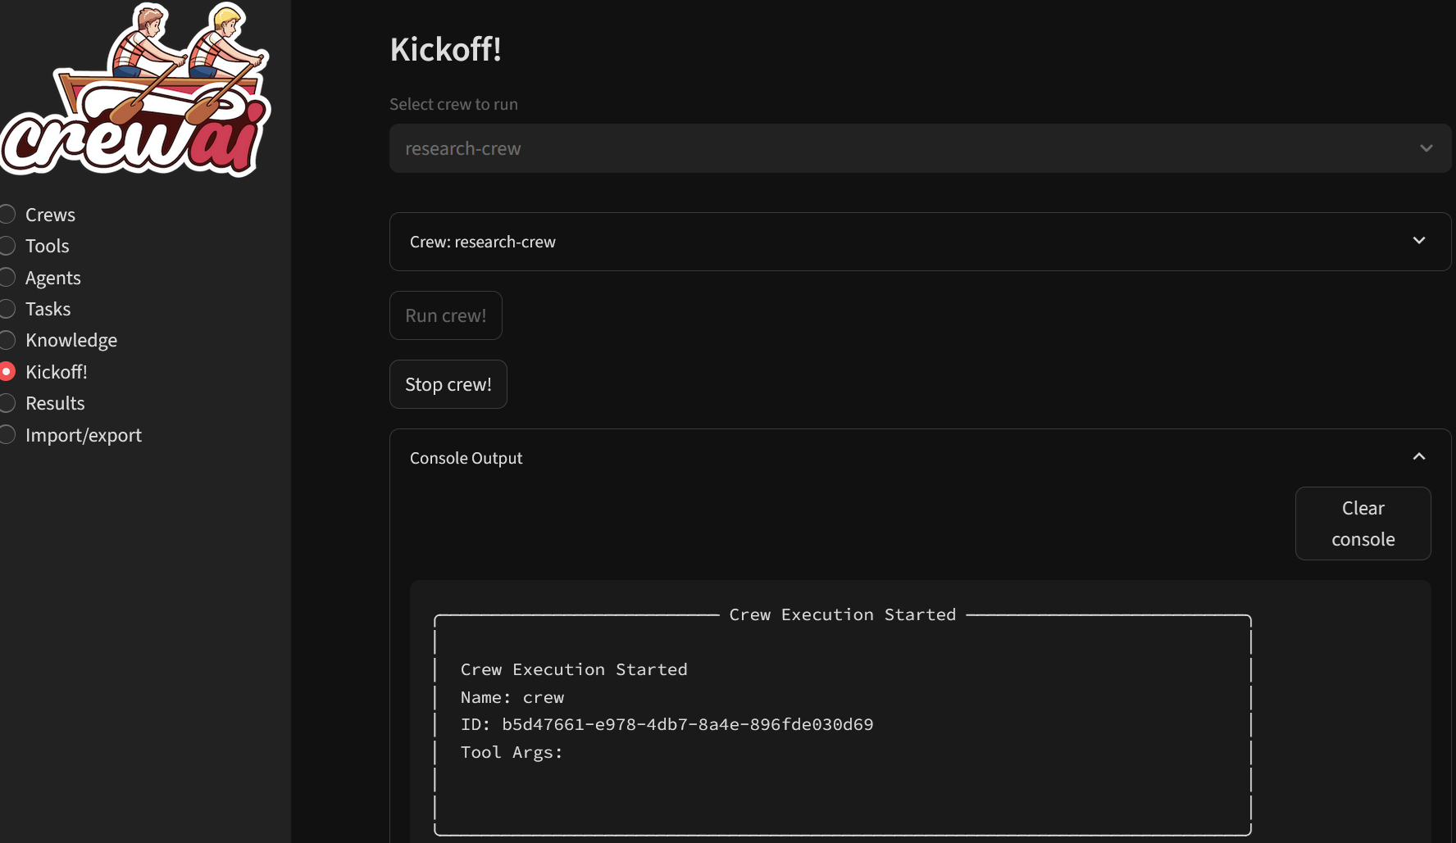The image size is (1456, 843).
Task: Open the research-crew selection dropdown
Action: click(x=920, y=148)
